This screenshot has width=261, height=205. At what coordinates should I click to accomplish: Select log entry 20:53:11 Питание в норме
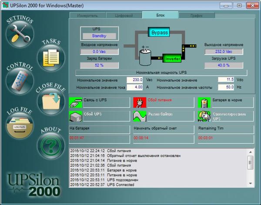158,175
